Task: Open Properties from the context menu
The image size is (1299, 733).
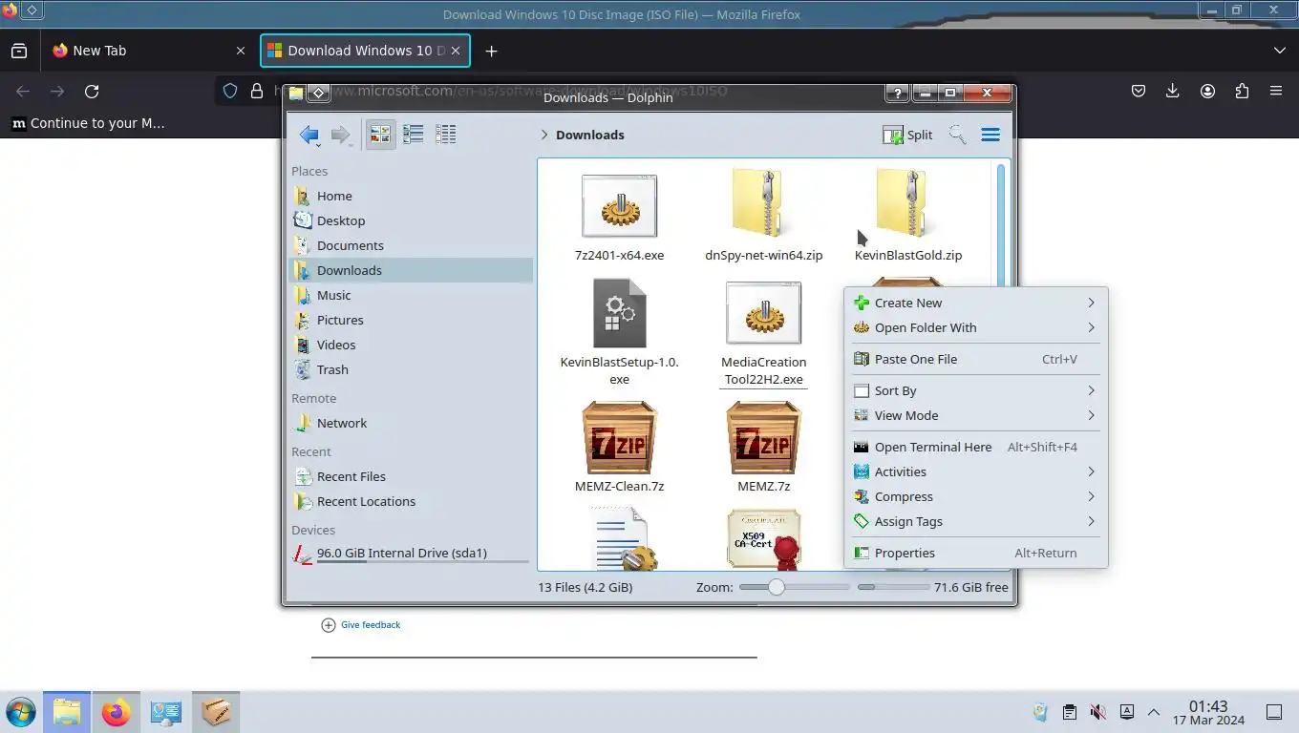Action: [x=975, y=553]
